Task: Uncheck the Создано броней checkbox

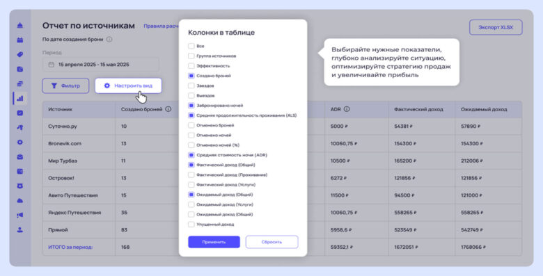Action: [191, 76]
